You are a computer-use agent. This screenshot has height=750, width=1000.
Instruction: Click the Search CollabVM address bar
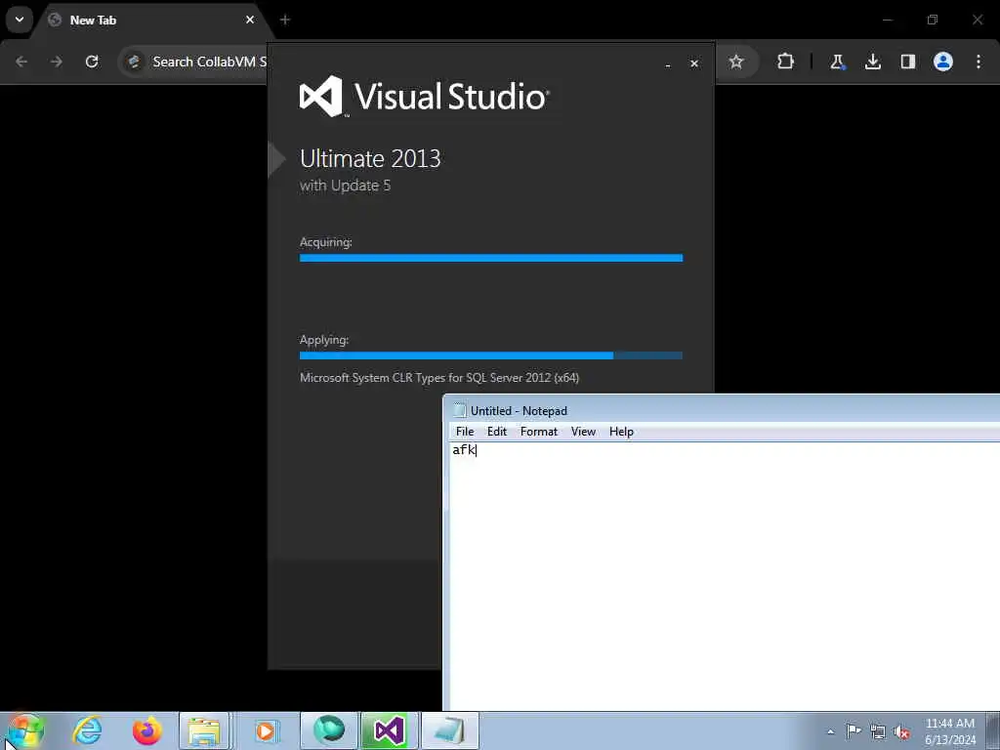(194, 62)
